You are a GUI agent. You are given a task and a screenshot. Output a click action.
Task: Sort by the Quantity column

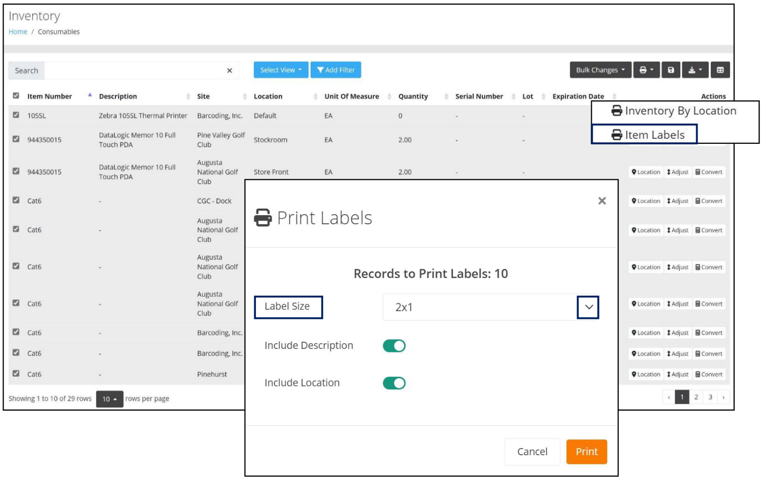(446, 96)
